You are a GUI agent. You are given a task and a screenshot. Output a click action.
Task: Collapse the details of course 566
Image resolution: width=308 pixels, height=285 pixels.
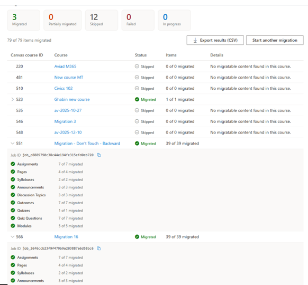pyautogui.click(x=12, y=237)
